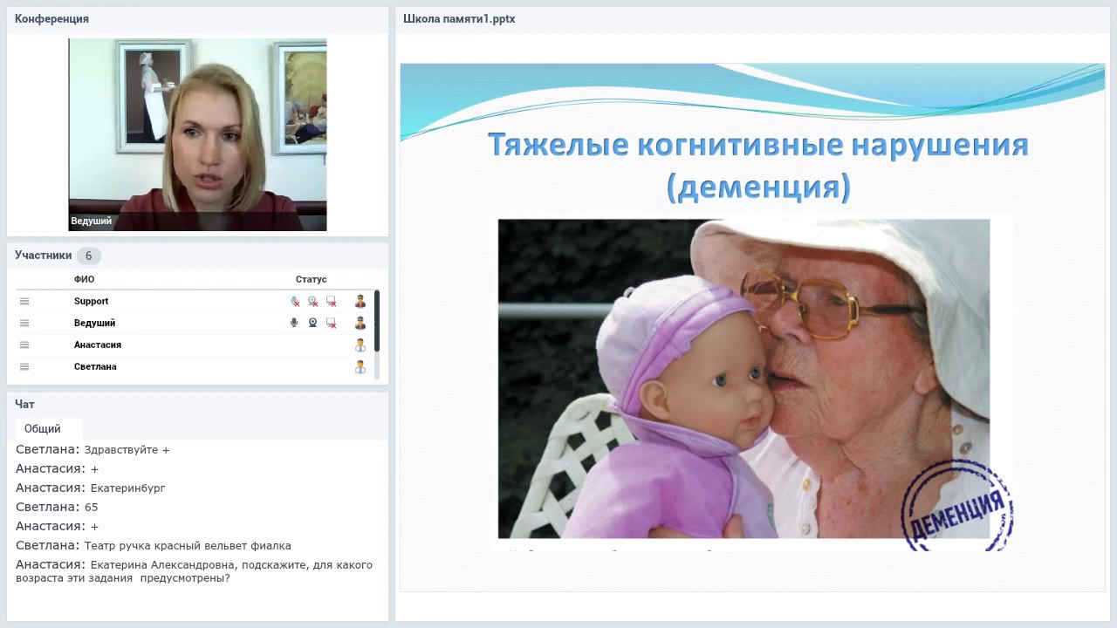
Task: Click Ведуший's moderator avatar icon
Action: click(360, 323)
